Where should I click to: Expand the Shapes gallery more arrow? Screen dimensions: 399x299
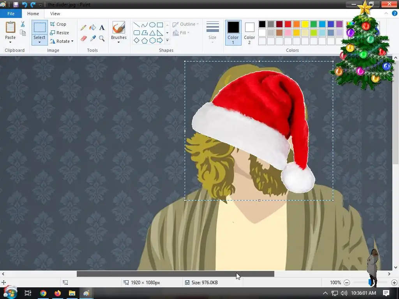[168, 40]
